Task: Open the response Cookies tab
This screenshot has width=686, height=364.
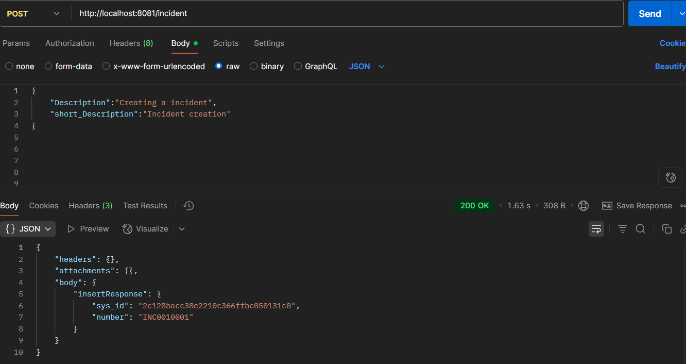Action: coord(44,206)
